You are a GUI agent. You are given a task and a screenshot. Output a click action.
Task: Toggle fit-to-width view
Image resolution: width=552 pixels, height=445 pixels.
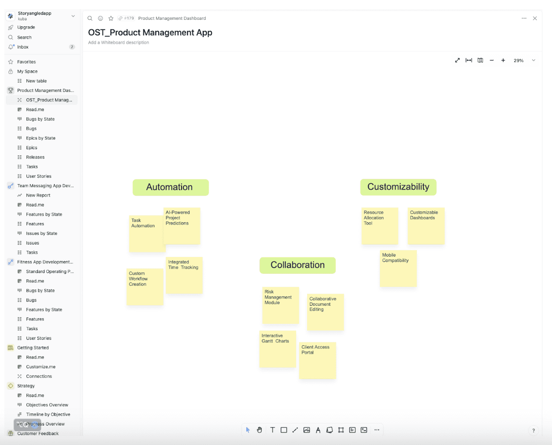click(469, 60)
